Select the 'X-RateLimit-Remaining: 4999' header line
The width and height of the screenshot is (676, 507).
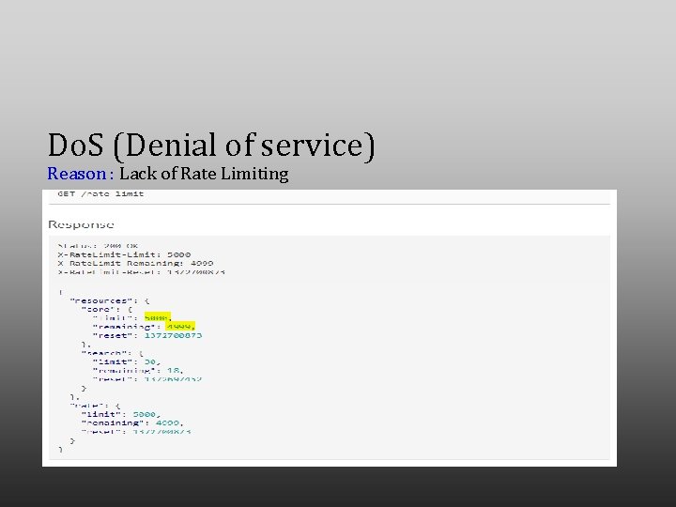pyautogui.click(x=135, y=263)
